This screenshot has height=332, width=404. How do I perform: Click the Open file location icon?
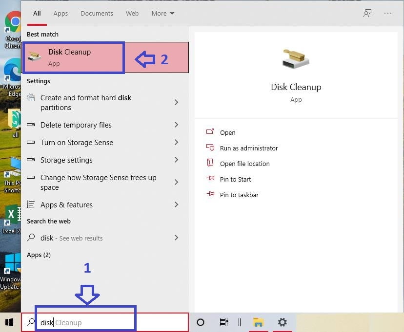(210, 163)
